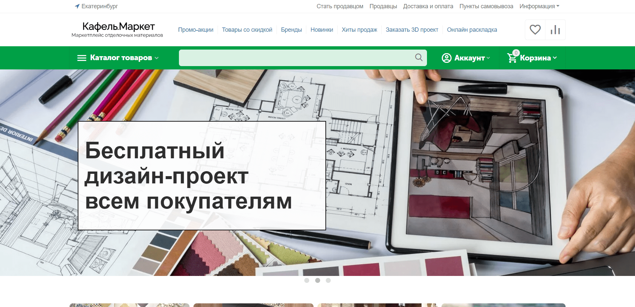Image resolution: width=635 pixels, height=307 pixels.
Task: Select the first banner slide dot
Action: point(307,280)
